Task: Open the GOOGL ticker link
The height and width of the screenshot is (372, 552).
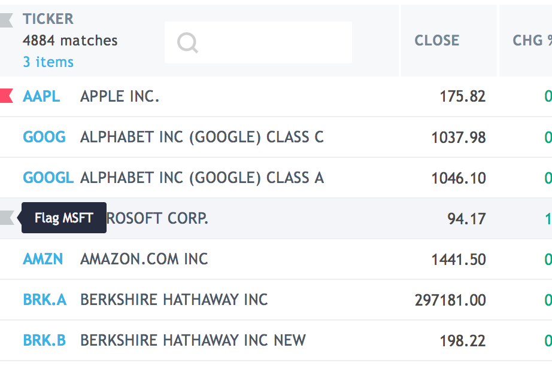Action: click(x=48, y=178)
